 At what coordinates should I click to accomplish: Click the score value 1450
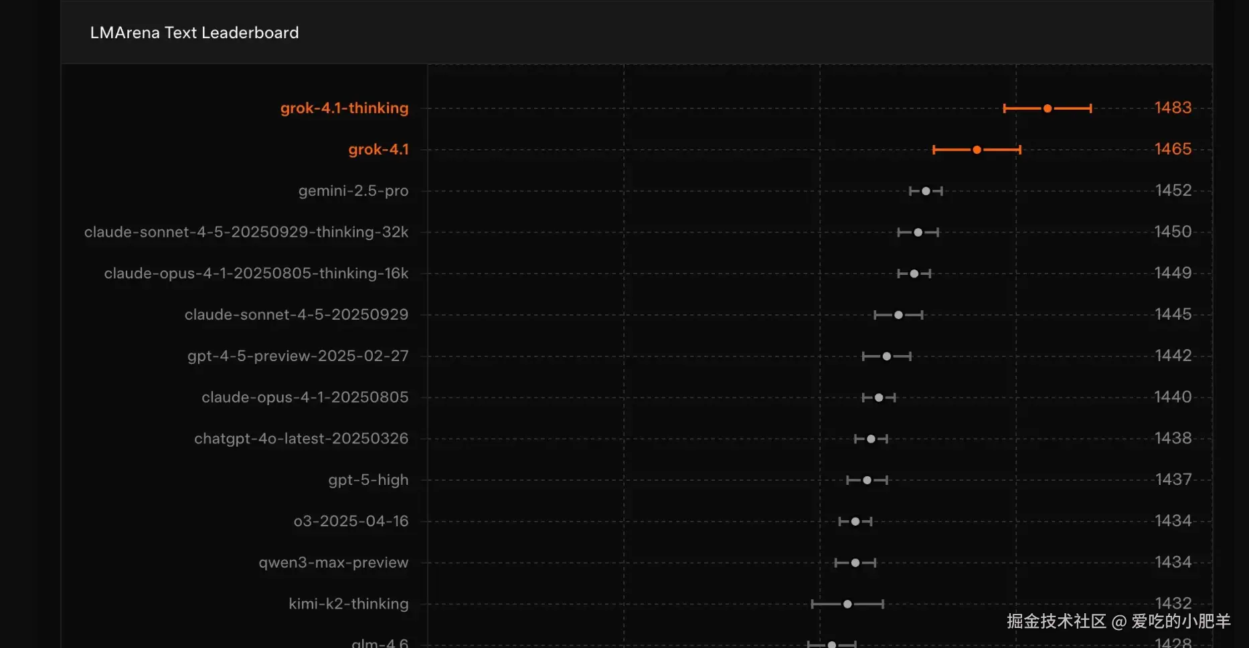coord(1173,232)
